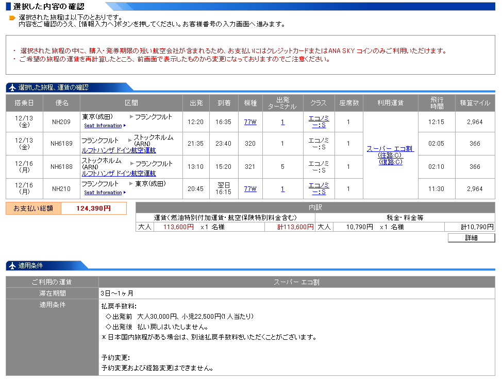The height and width of the screenshot is (380, 502).
Task: Select refund fee line 大人30,000円
Action: click(179, 317)
